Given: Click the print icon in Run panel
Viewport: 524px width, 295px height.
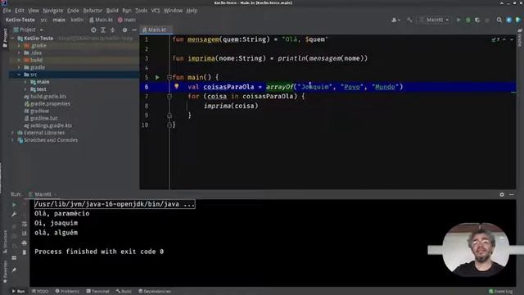Looking at the screenshot, I should coord(25,243).
